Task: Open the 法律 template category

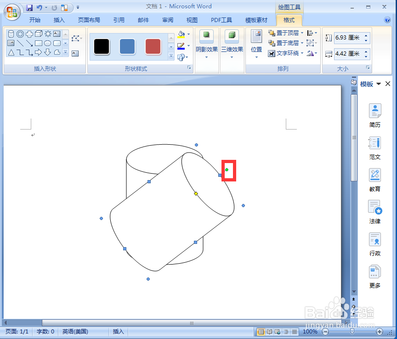Action: point(375,212)
